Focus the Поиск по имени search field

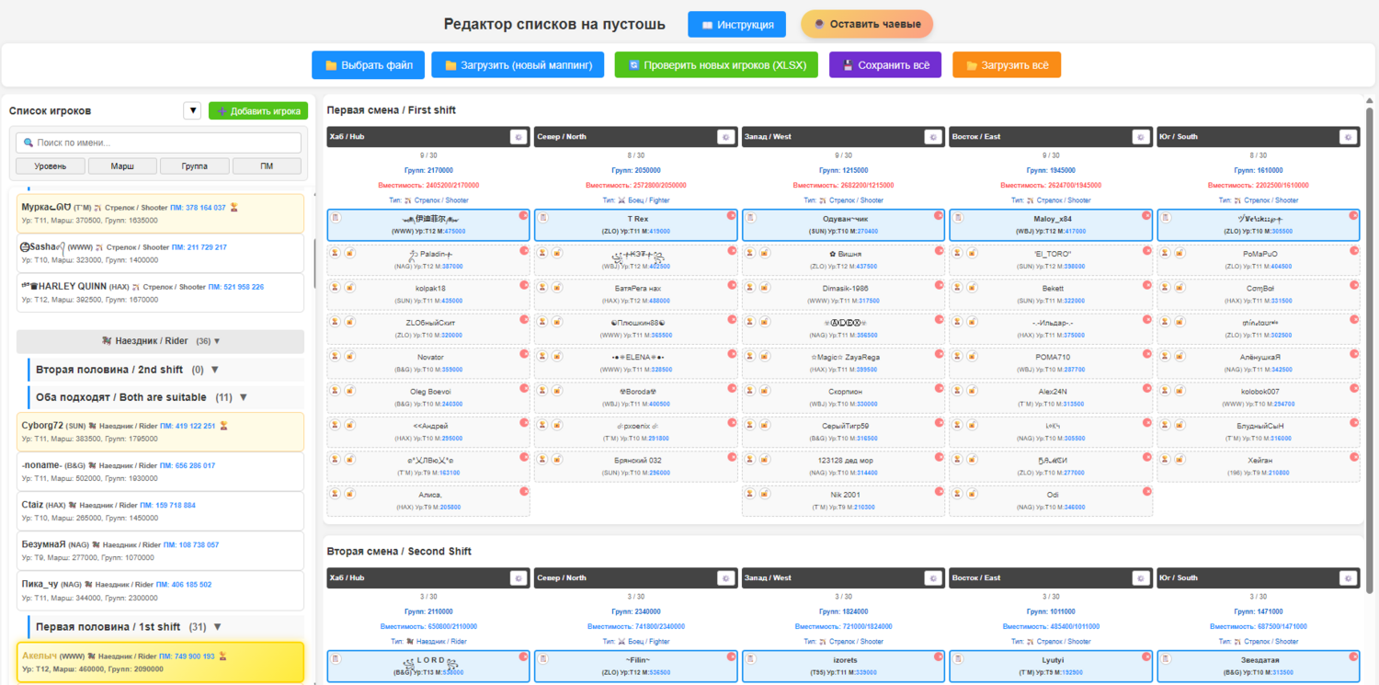point(160,143)
